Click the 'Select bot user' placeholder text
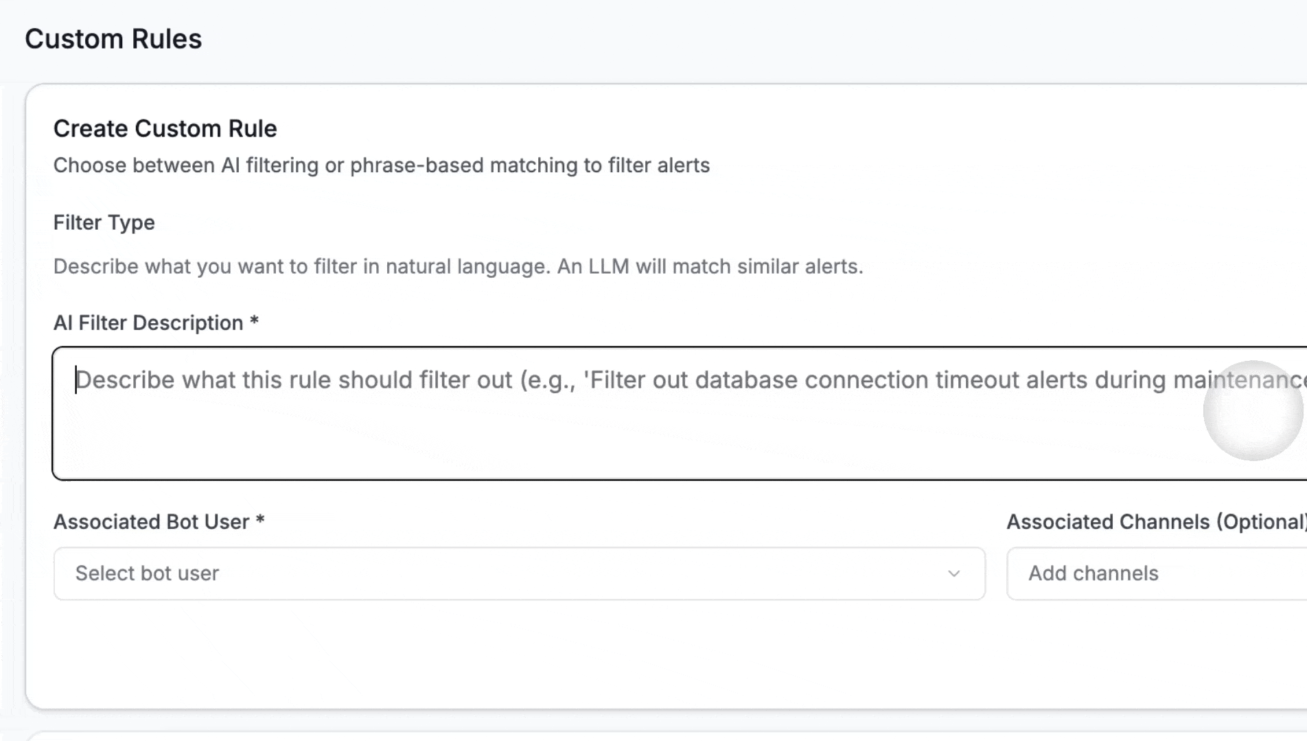The image size is (1307, 741). [x=147, y=574]
